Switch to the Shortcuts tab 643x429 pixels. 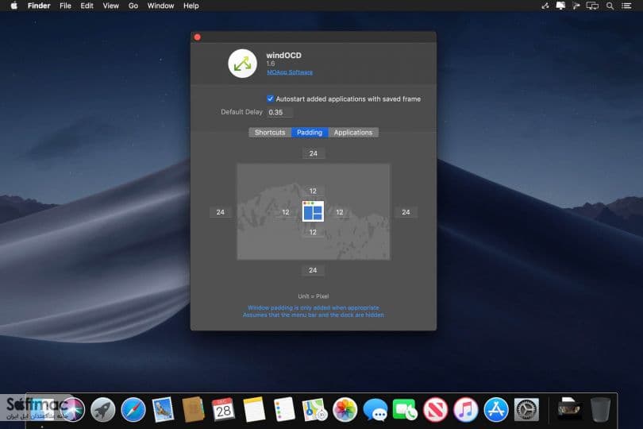(270, 132)
